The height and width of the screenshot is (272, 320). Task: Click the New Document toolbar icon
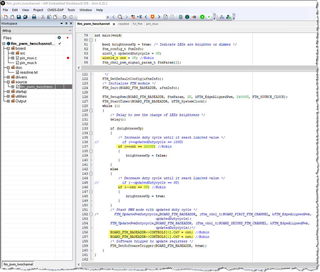click(6, 17)
